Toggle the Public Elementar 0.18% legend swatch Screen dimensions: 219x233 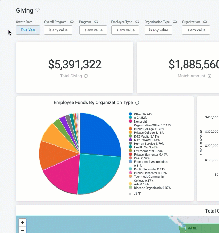pyautogui.click(x=130, y=173)
